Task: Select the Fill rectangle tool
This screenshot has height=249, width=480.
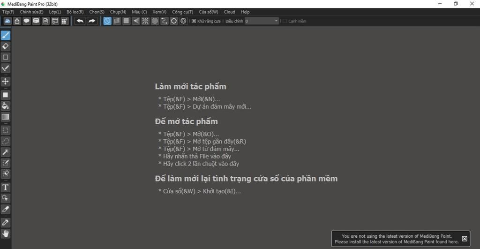Action: point(6,95)
